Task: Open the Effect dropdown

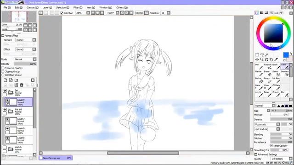Action: pyautogui.click(x=26, y=49)
